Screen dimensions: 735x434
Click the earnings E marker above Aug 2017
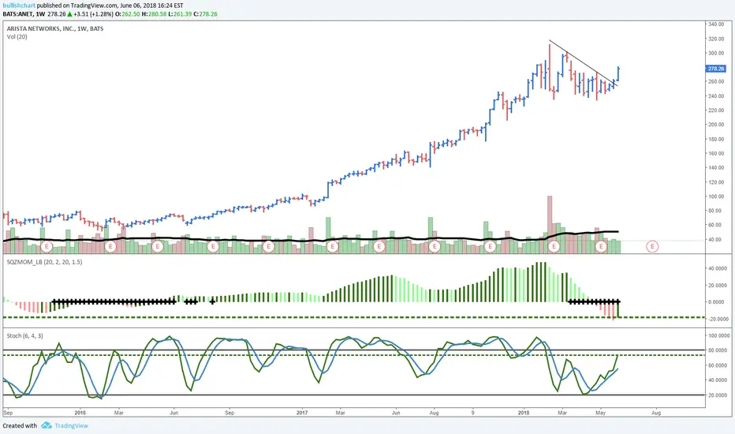click(x=435, y=246)
